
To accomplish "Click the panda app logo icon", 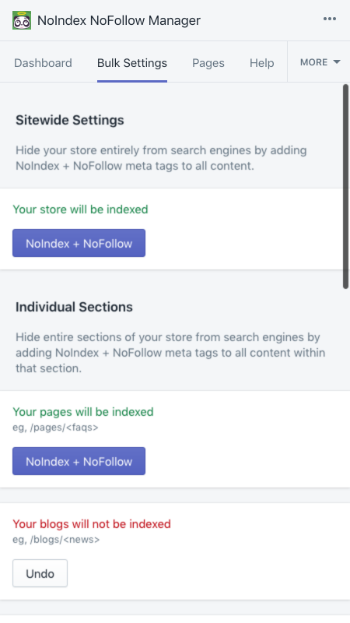I will pyautogui.click(x=22, y=20).
